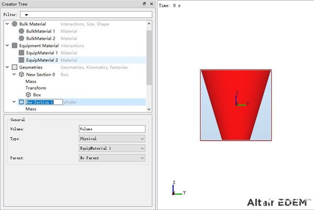
Task: Select New Section 0 in the tree
Action: 40,74
